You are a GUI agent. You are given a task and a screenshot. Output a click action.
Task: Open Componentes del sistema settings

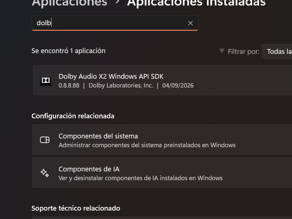coord(162,140)
